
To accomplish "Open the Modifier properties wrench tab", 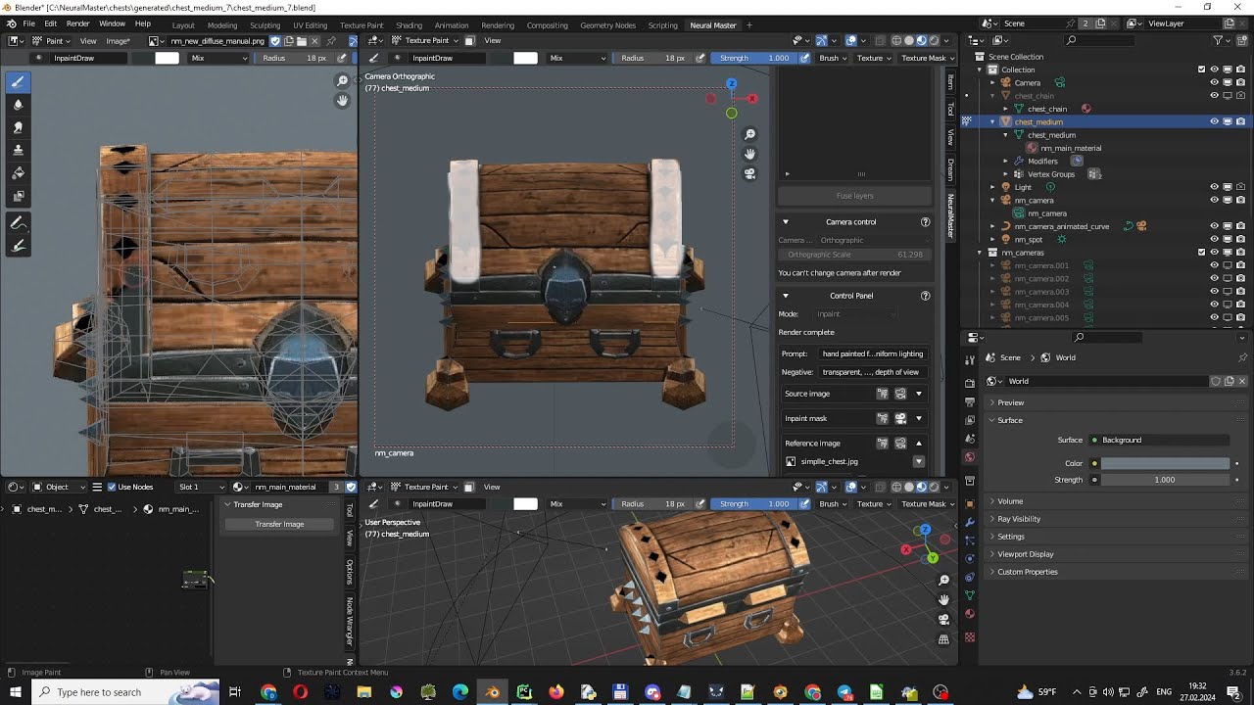I will pos(970,522).
